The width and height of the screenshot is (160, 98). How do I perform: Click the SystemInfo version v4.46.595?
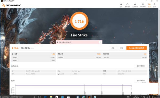(x=74, y=74)
